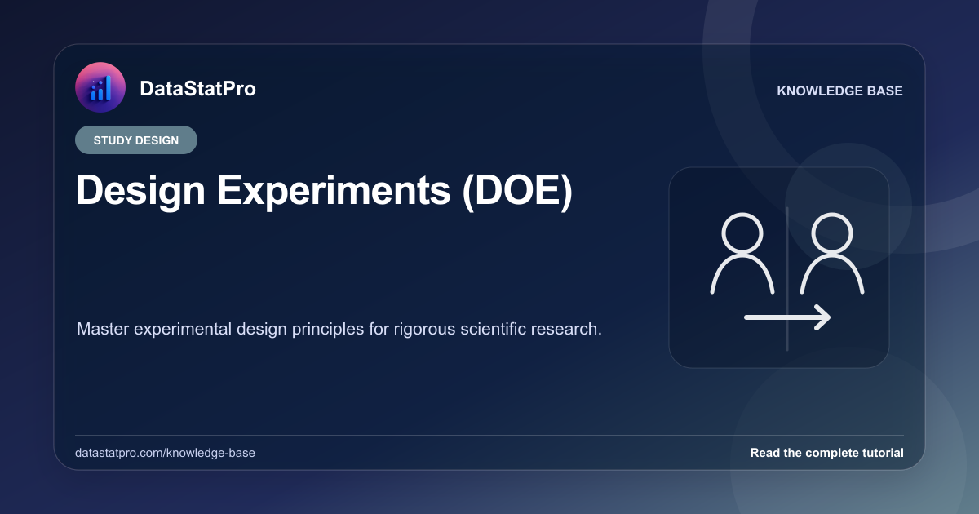
Task: Click the DataStatPro logo icon
Action: pos(100,88)
